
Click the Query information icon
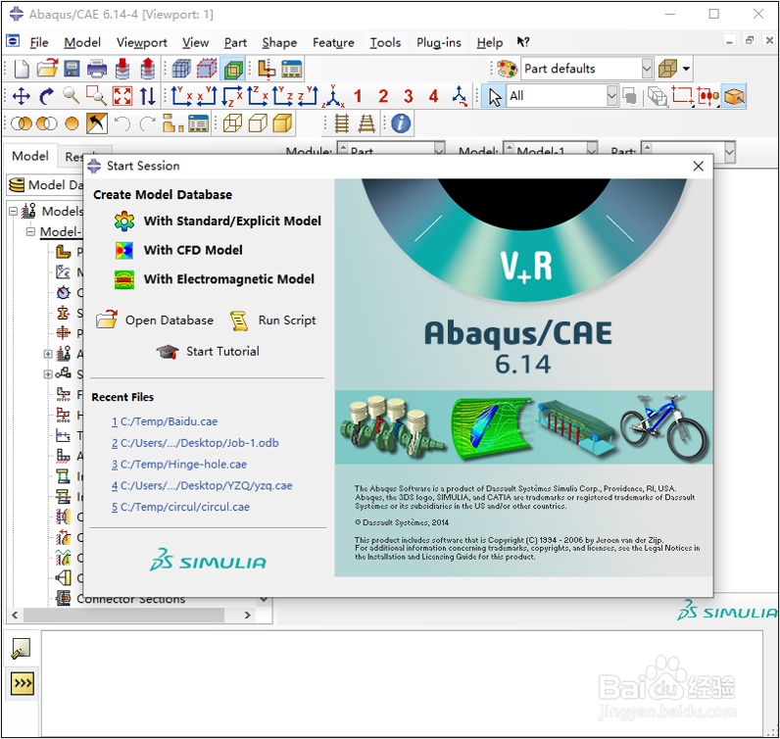pyautogui.click(x=401, y=123)
